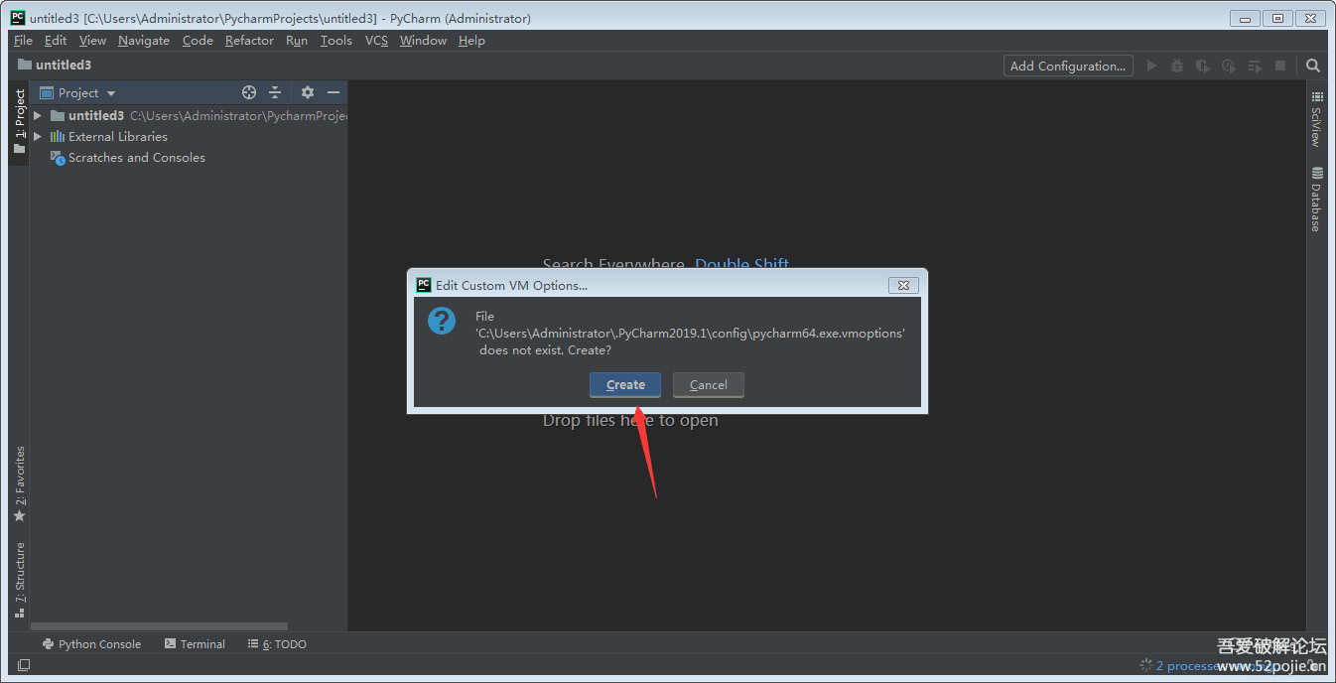This screenshot has height=683, width=1336.
Task: Expand the External Libraries node arrow
Action: pos(38,136)
